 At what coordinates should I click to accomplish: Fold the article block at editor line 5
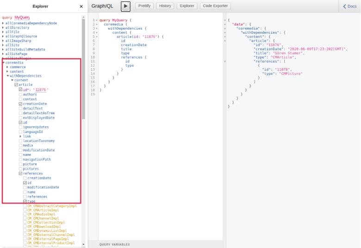[x=97, y=37]
